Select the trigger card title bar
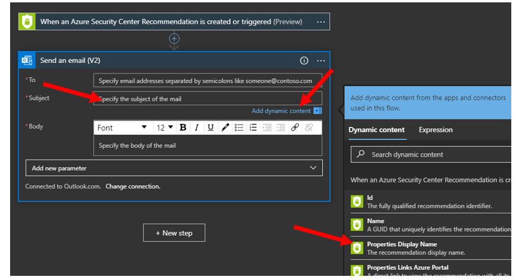This screenshot has width=519, height=280. pyautogui.click(x=174, y=22)
